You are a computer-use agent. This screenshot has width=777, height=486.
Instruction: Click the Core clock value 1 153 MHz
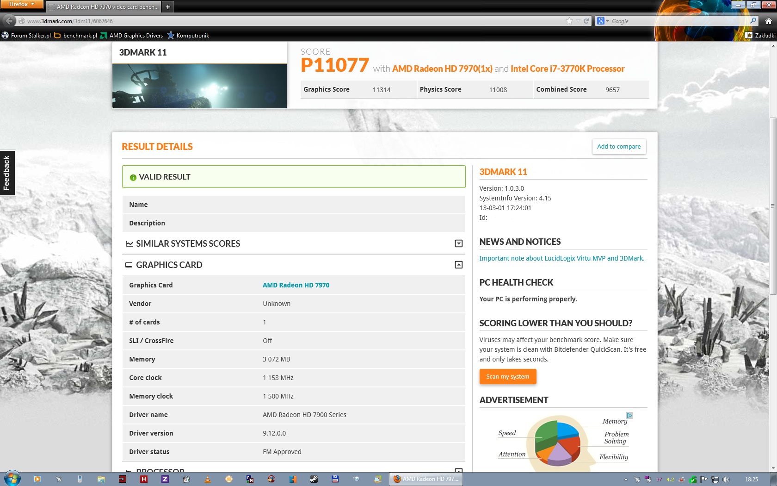278,378
